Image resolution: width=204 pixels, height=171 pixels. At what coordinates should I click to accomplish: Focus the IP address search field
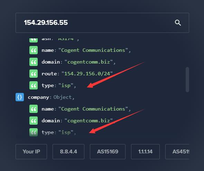tap(102, 23)
